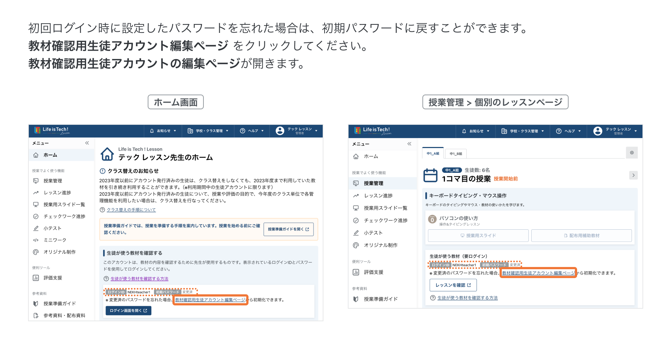Click the ミニワーク code icon in sidebar
The width and height of the screenshot is (672, 339).
(36, 240)
